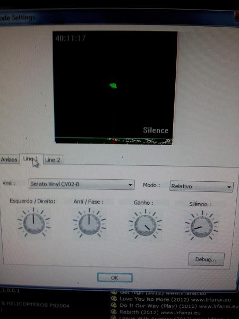
Task: Open the Line 2 tab
Action: [53, 159]
